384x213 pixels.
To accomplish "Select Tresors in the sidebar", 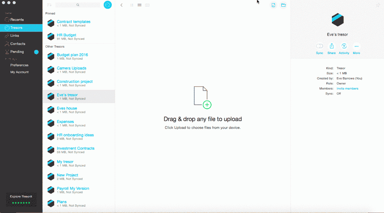I will (x=21, y=28).
